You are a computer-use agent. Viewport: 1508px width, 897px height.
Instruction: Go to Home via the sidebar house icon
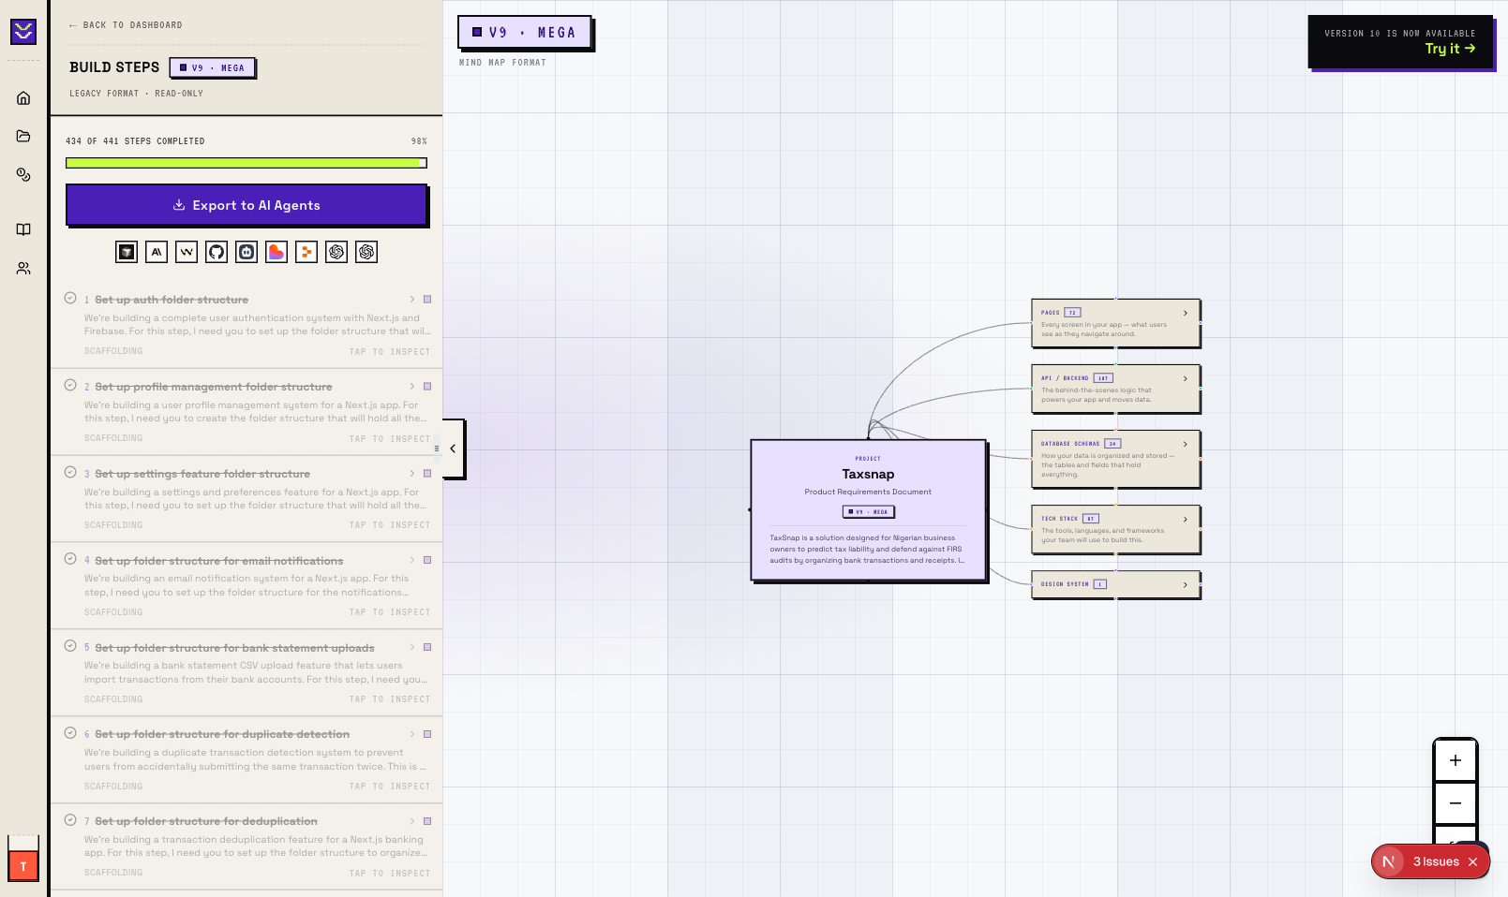tap(23, 98)
